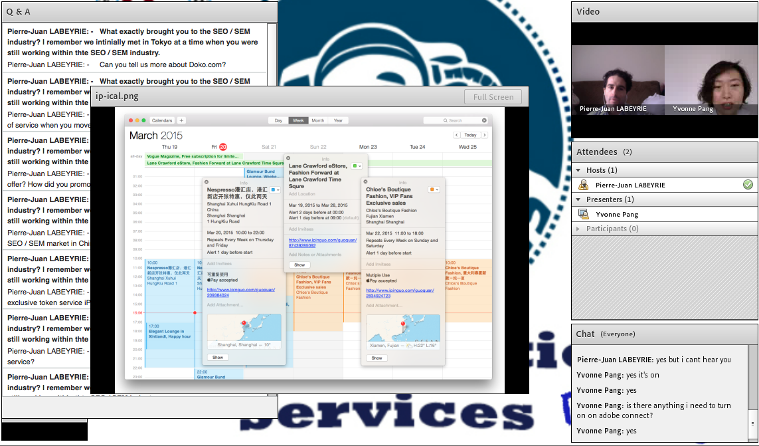Select the Vogue Magazine all-day event
The width and height of the screenshot is (759, 446).
[193, 157]
